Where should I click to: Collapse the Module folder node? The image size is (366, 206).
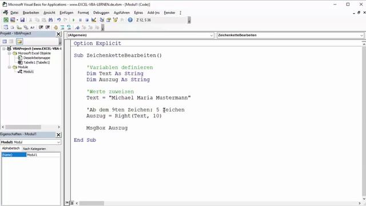(9, 67)
